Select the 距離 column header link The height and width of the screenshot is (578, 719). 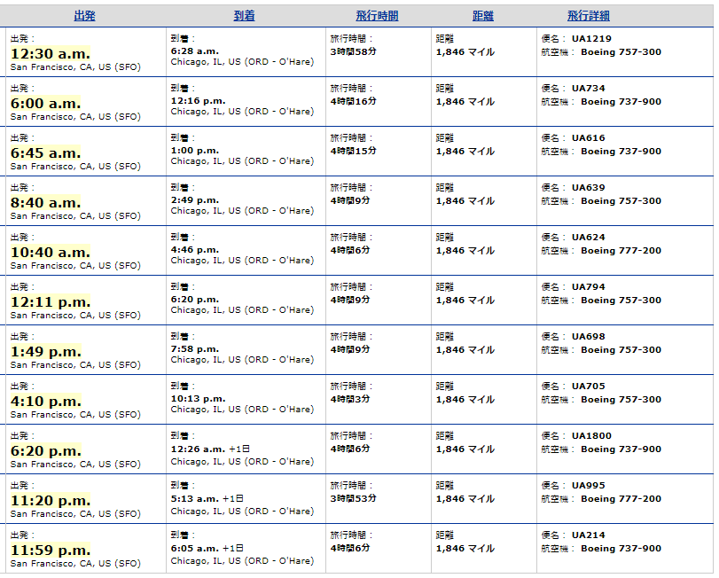point(483,16)
